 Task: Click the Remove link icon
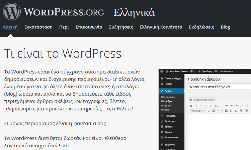[247, 106]
